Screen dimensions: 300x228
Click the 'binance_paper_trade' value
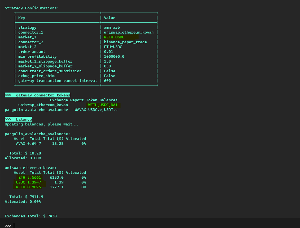pyautogui.click(x=125, y=42)
